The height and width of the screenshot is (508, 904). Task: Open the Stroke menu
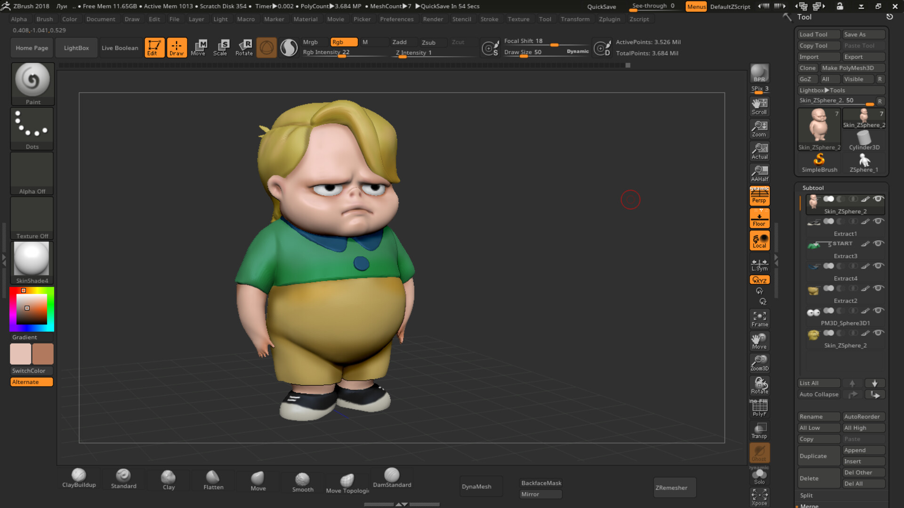[489, 19]
